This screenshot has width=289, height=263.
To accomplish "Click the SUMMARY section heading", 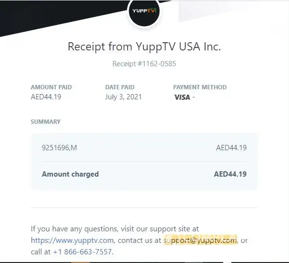I will pos(46,122).
